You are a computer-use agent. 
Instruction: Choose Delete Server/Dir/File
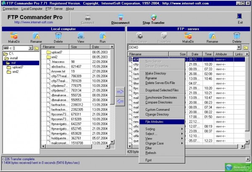click(162, 83)
